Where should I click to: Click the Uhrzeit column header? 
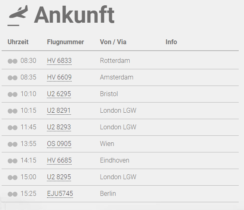click(18, 42)
